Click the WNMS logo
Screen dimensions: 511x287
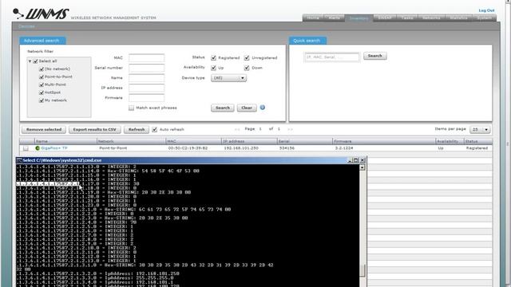click(41, 14)
